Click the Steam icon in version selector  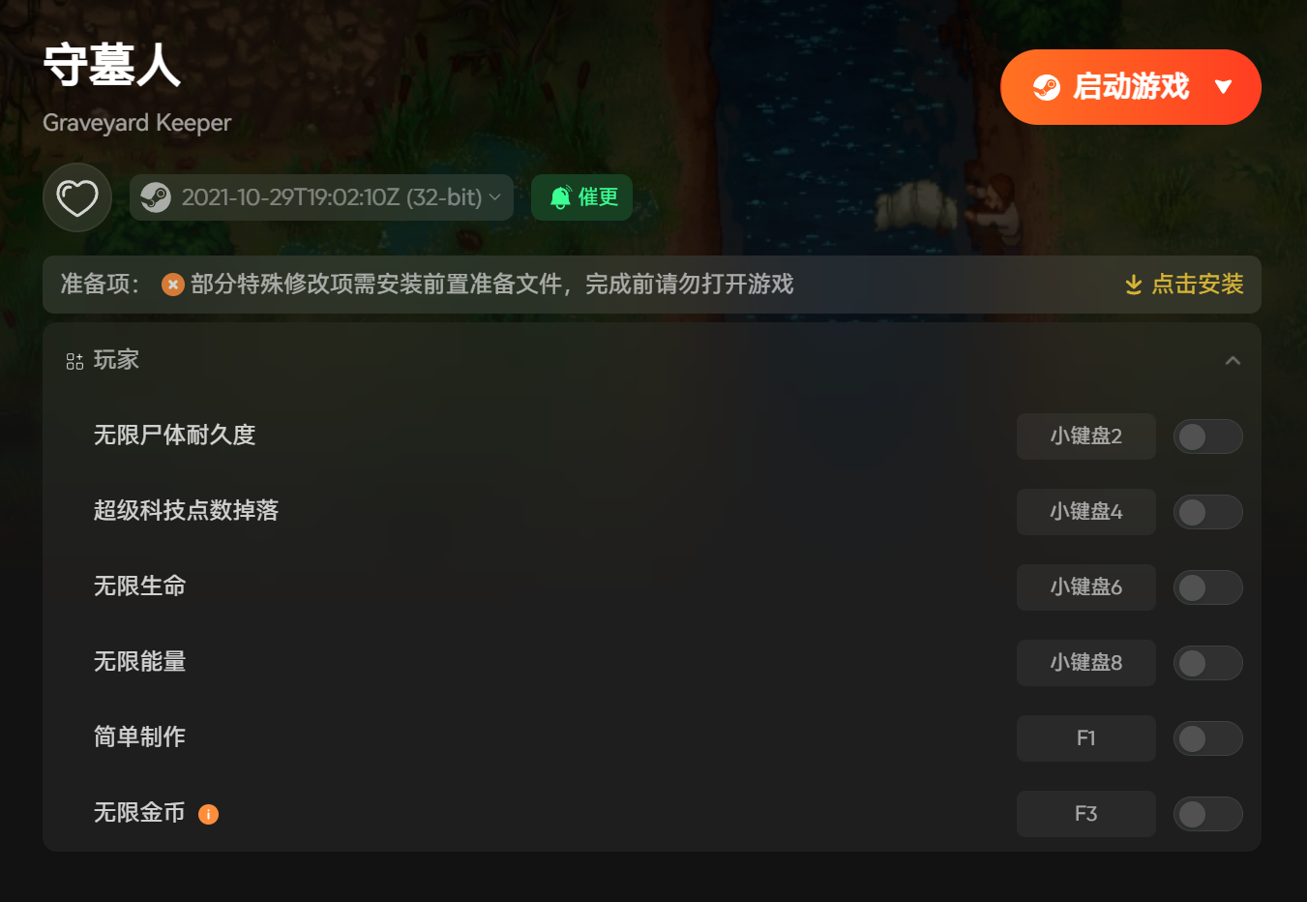(156, 197)
